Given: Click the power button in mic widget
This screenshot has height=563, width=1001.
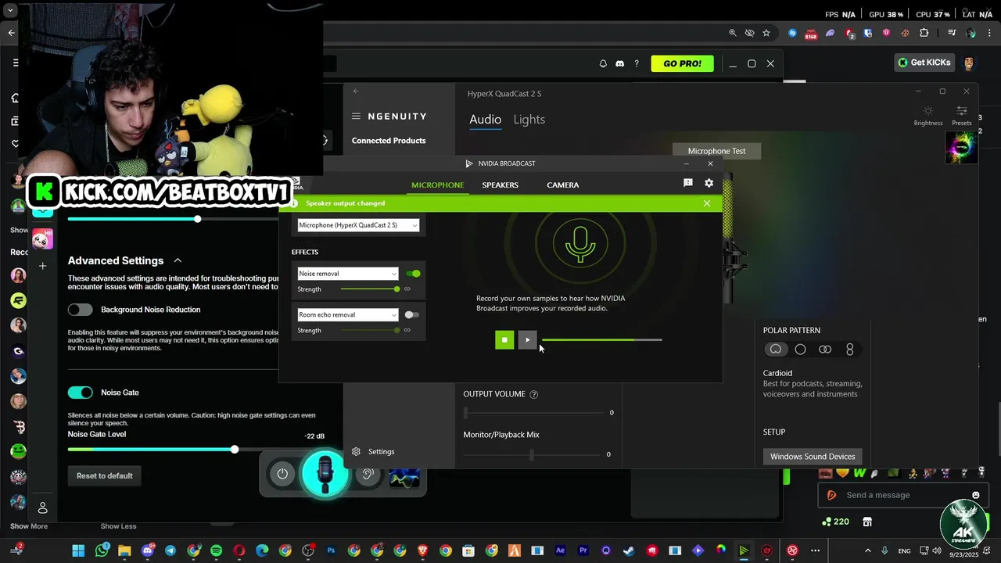Looking at the screenshot, I should pyautogui.click(x=282, y=473).
